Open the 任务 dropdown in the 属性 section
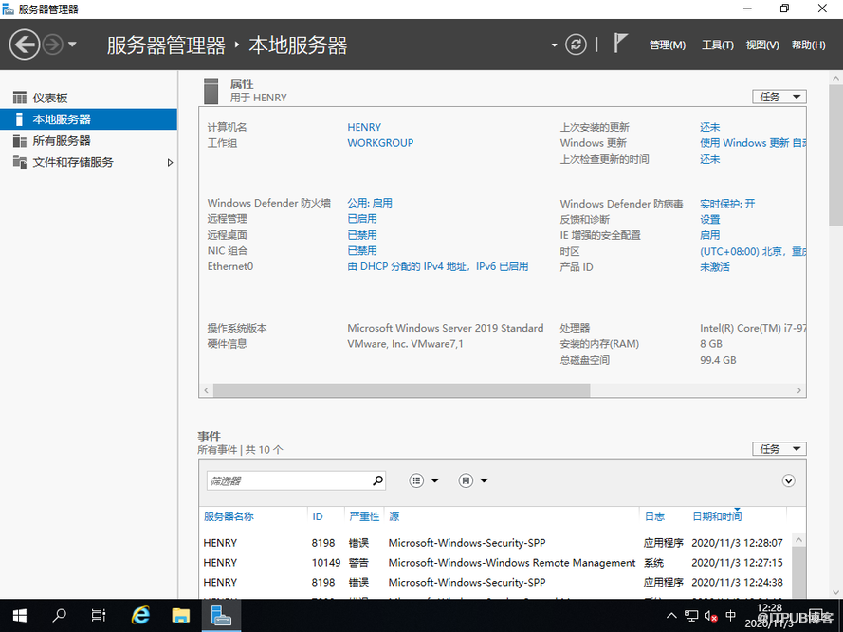Image resolution: width=843 pixels, height=632 pixels. (x=779, y=97)
